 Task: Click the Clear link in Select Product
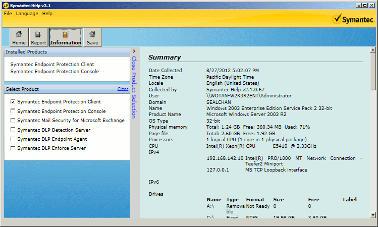(123, 89)
